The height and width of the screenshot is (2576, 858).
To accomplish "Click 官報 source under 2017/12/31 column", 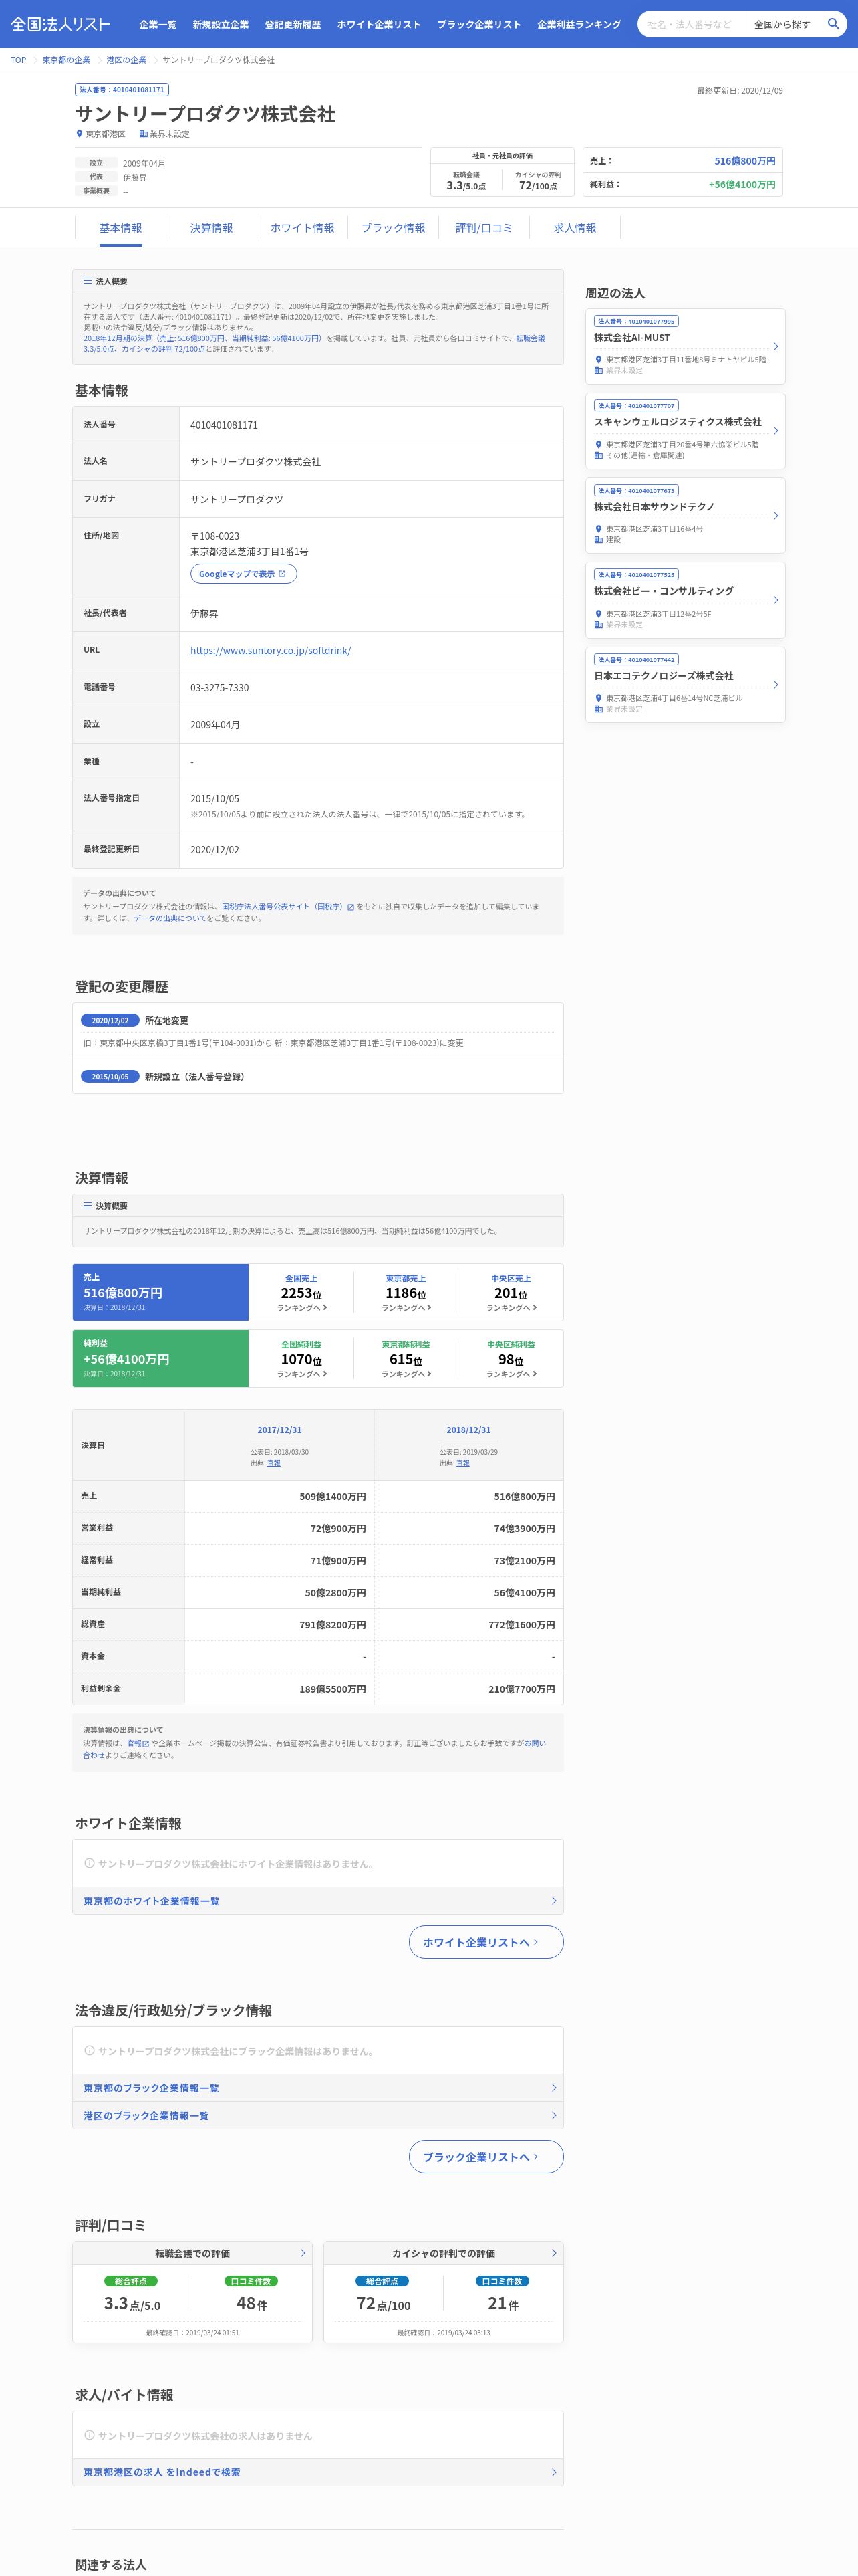I will (274, 1463).
